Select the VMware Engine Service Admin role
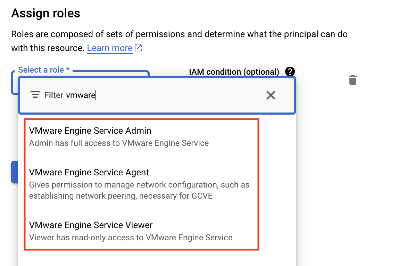Image resolution: width=398 pixels, height=266 pixels. click(x=90, y=131)
